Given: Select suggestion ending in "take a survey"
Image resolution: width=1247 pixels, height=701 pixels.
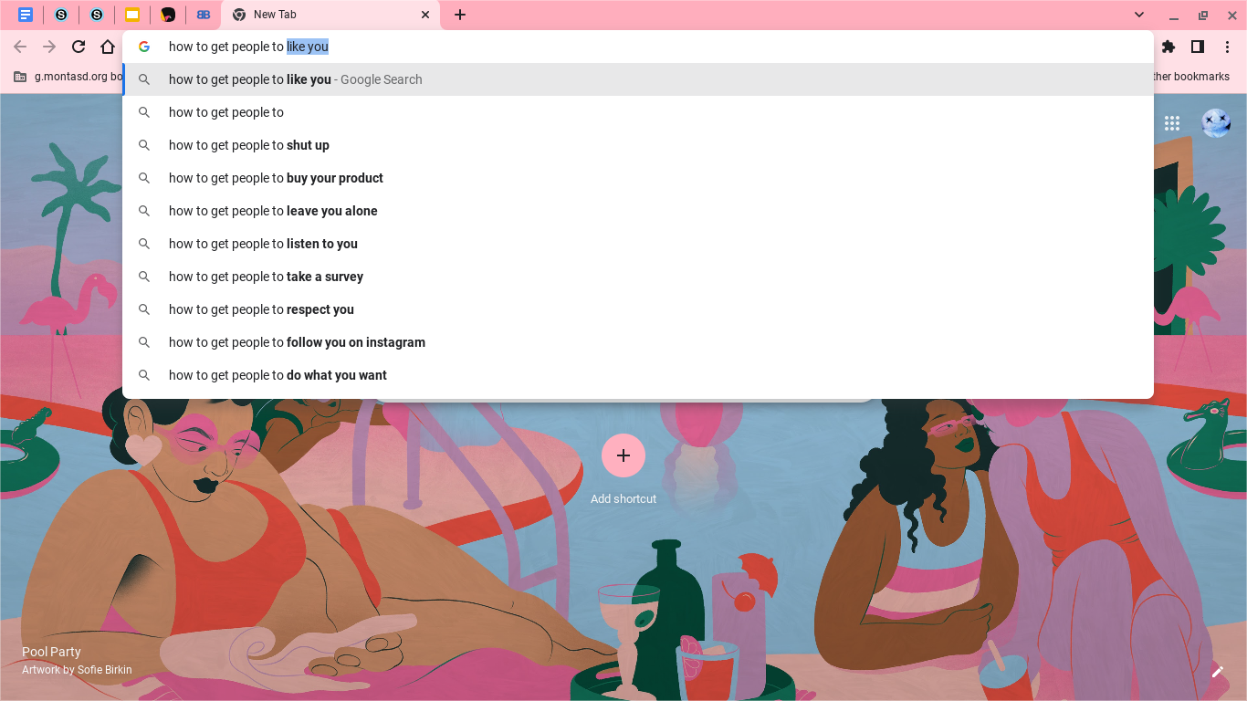Looking at the screenshot, I should [x=638, y=277].
